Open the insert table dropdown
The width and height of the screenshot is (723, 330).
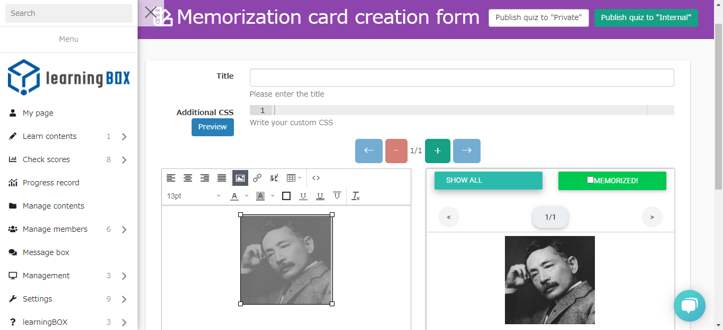pyautogui.click(x=294, y=178)
